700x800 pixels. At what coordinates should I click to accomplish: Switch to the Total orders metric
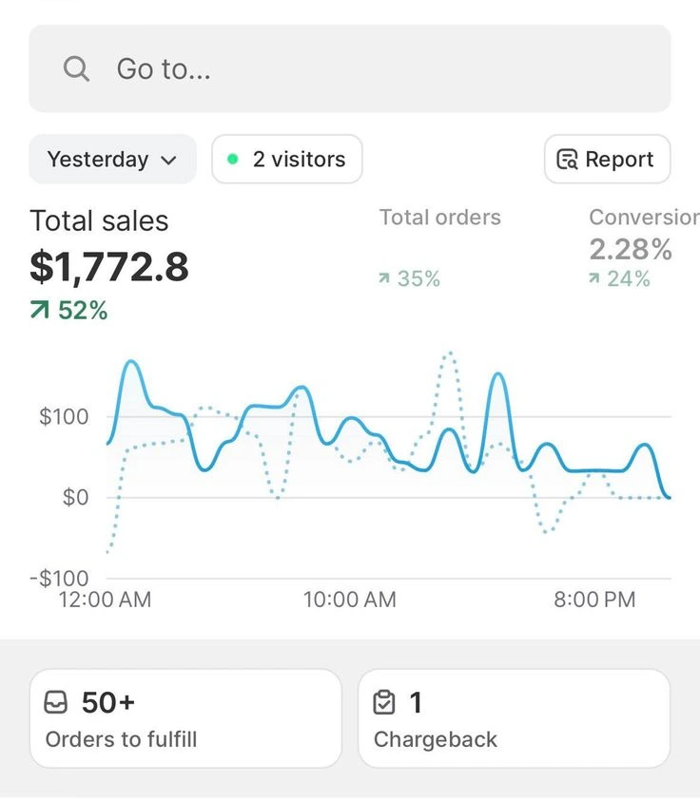(439, 218)
